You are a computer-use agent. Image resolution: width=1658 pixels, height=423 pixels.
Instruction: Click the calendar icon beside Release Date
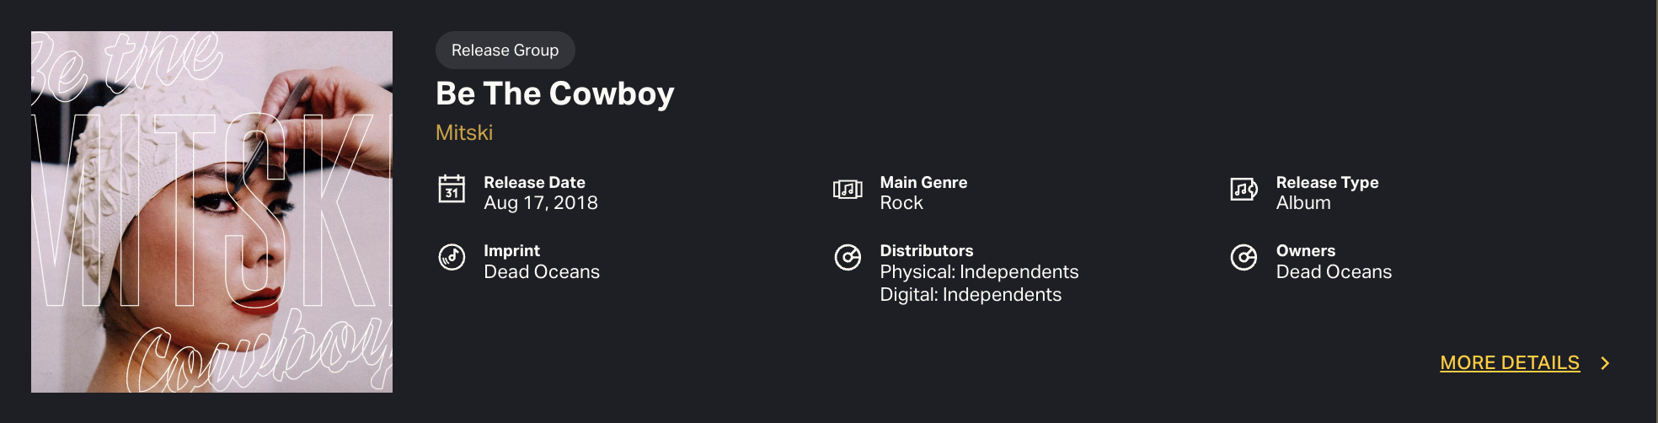[x=452, y=189]
